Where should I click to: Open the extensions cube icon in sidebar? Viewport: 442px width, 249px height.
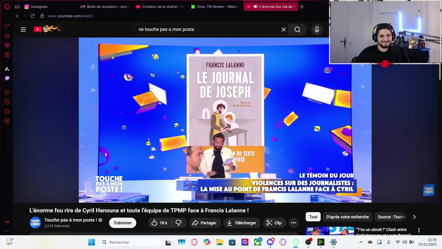click(7, 111)
